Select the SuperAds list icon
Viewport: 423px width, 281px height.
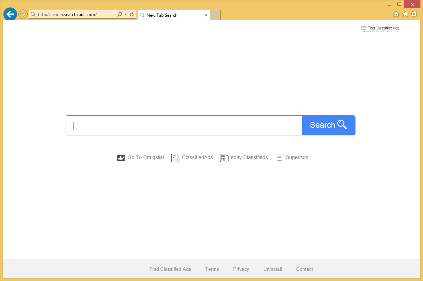(279, 158)
